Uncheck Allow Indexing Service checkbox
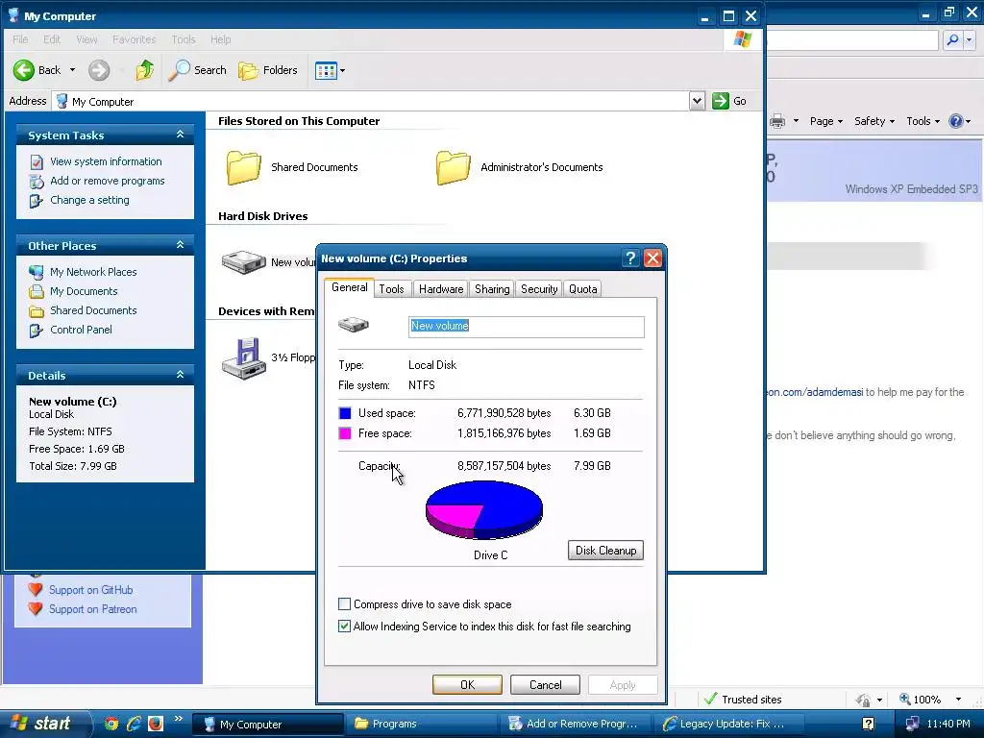This screenshot has height=738, width=984. click(345, 627)
